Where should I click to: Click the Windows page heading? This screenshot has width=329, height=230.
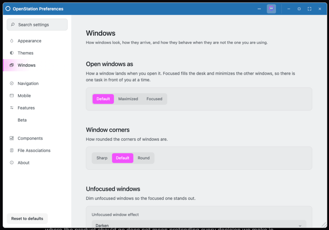point(101,33)
